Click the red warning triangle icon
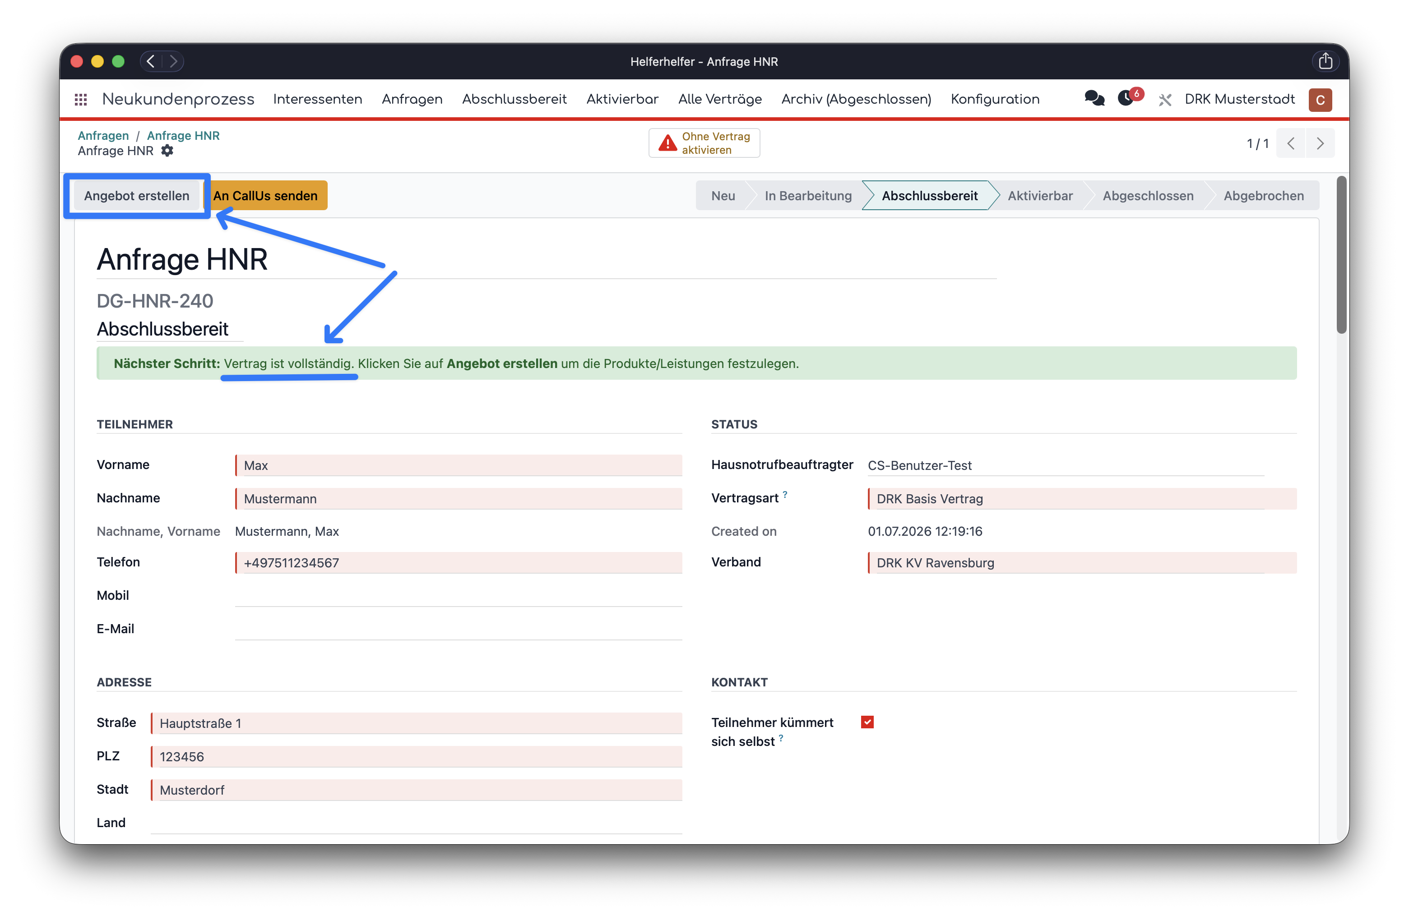The image size is (1409, 920). 667,143
